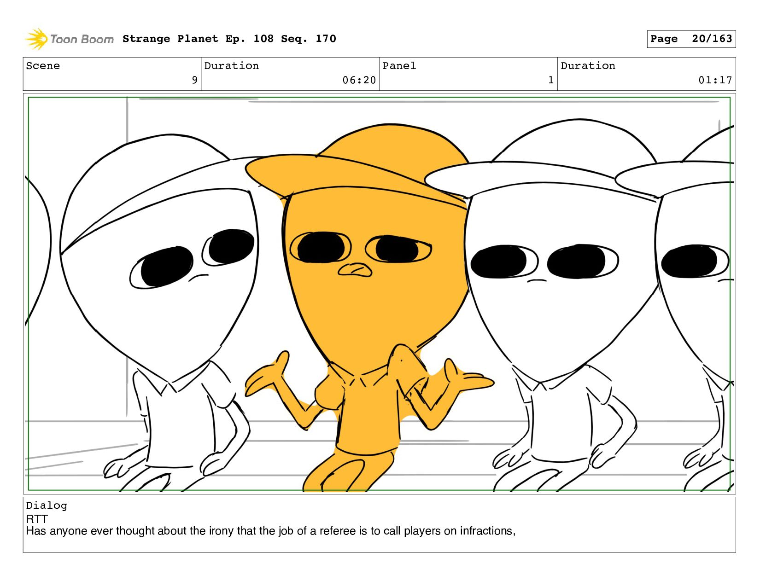This screenshot has width=760, height=587.
Task: Select the title text 'Strange Planet Ep. 108 Seq. 170'
Action: coord(229,39)
